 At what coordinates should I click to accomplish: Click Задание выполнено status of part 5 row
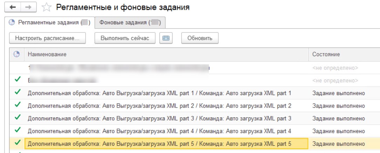[x=339, y=144]
